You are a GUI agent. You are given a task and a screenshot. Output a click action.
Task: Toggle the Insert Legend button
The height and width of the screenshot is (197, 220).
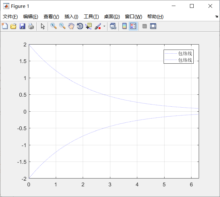pos(133,26)
